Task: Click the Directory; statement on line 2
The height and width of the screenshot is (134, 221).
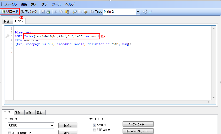Action: (24, 32)
